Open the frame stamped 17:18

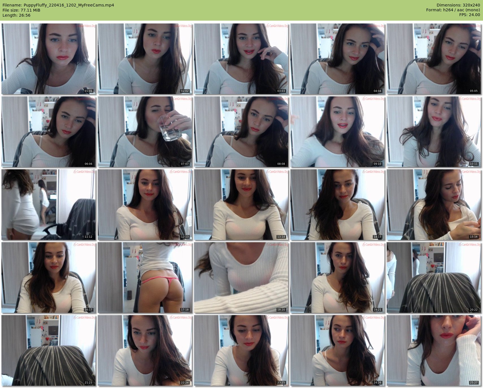pos(145,278)
